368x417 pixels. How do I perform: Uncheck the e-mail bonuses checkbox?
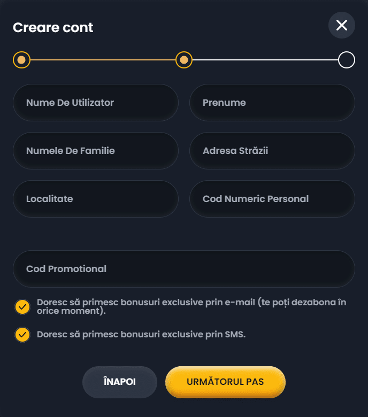coord(22,307)
